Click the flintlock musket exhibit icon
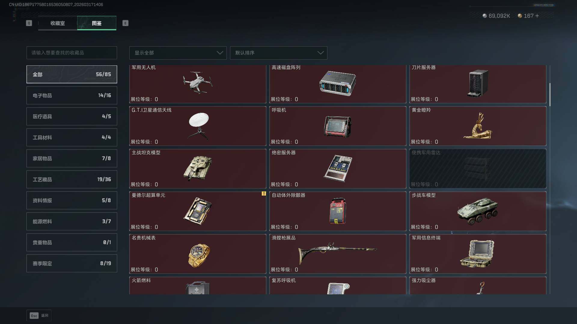This screenshot has width=577, height=324. [337, 253]
